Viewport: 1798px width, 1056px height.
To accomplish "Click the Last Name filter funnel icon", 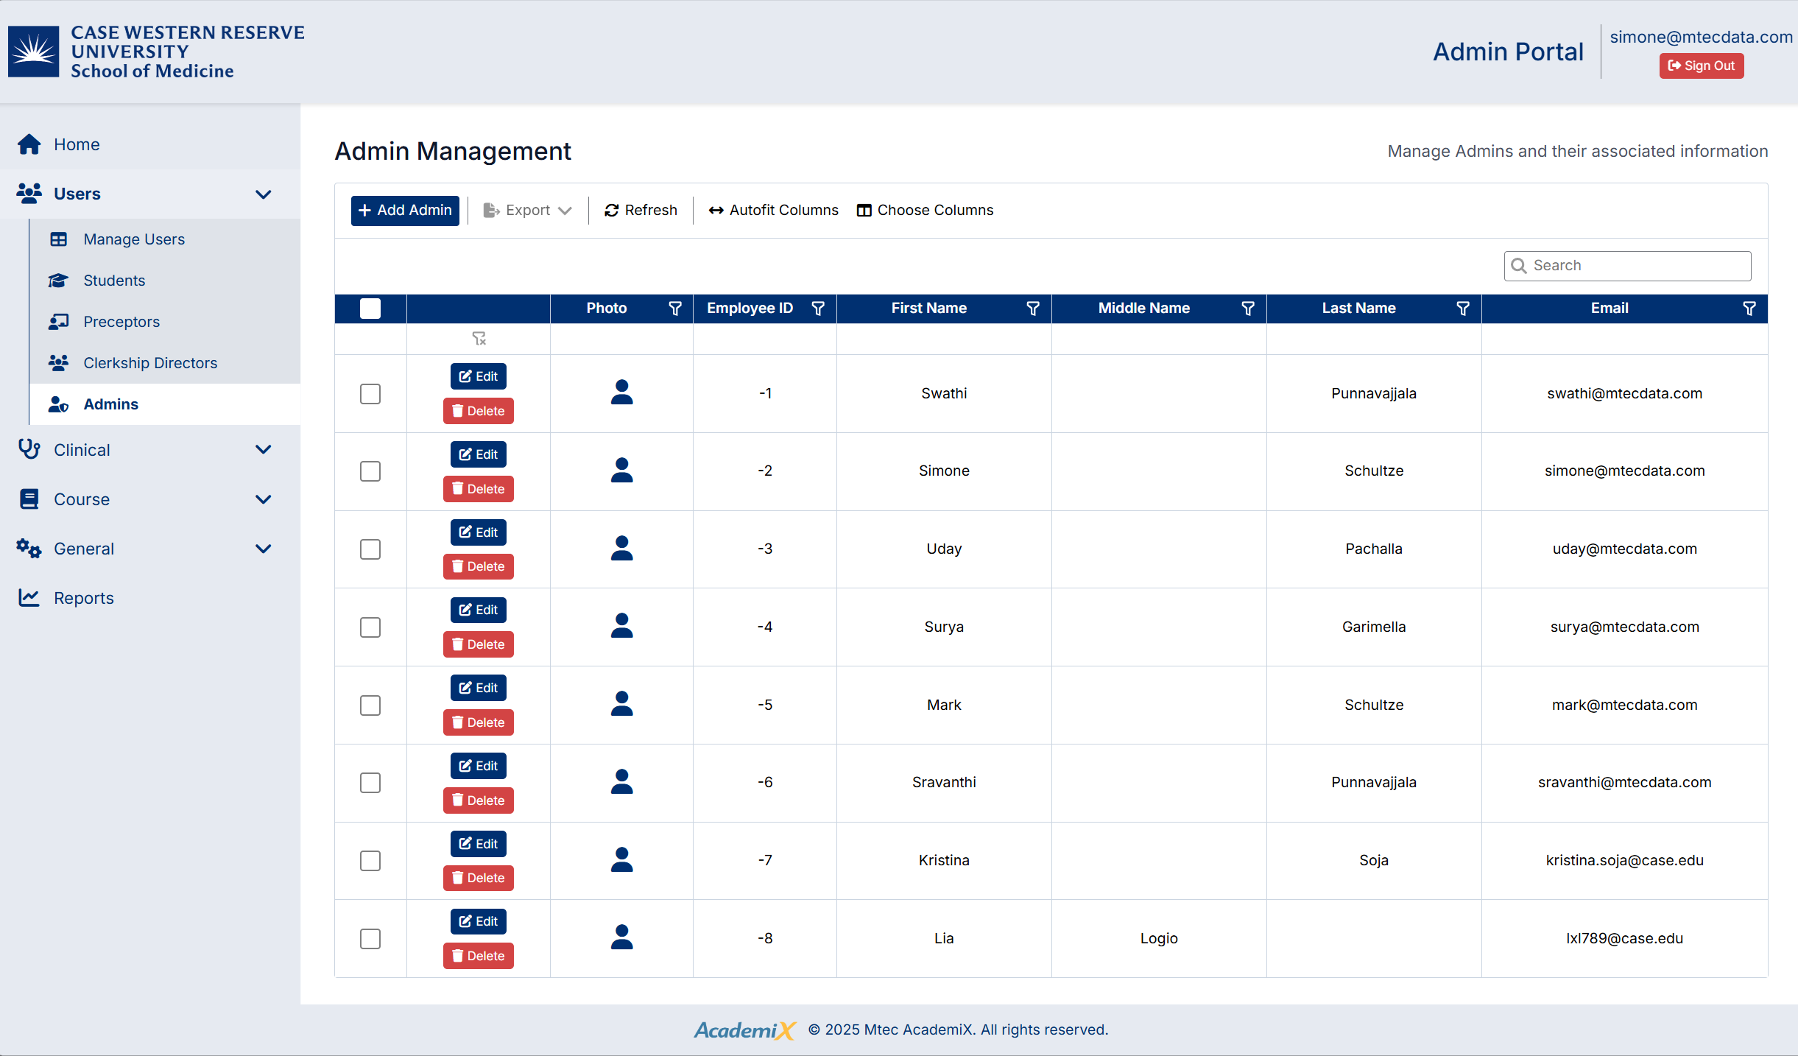I will (x=1463, y=309).
